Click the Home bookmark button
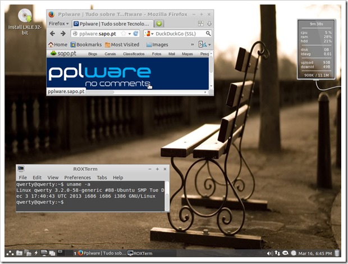This screenshot has height=264, width=348. [58, 44]
